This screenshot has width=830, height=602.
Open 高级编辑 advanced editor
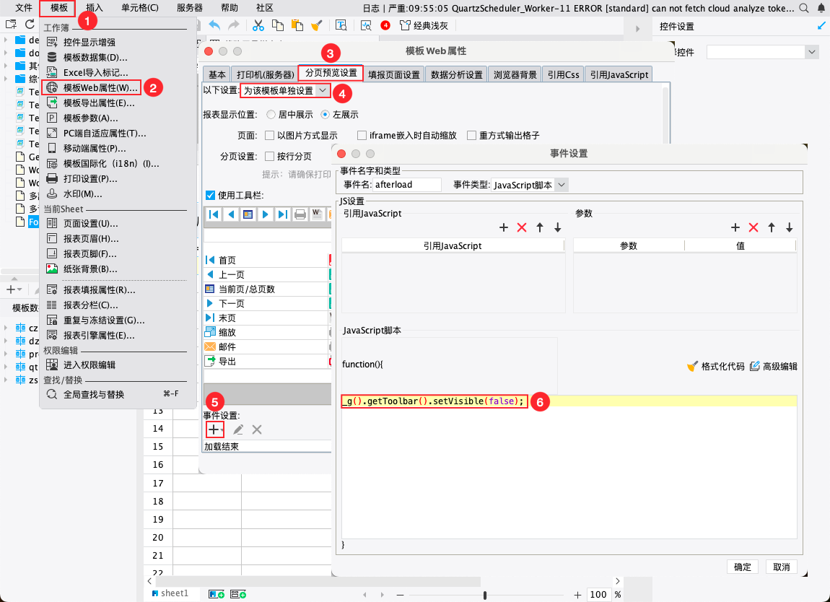pyautogui.click(x=774, y=367)
